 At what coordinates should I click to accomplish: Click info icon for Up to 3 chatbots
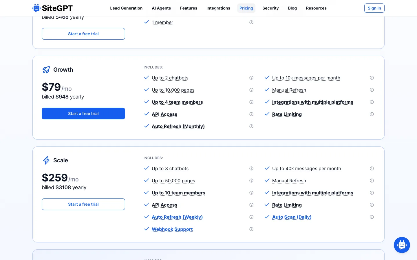pos(251,168)
